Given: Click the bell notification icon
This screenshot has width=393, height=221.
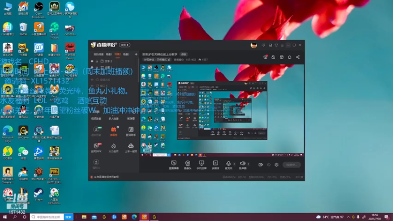Looking at the screenshot, I should pyautogui.click(x=289, y=57).
